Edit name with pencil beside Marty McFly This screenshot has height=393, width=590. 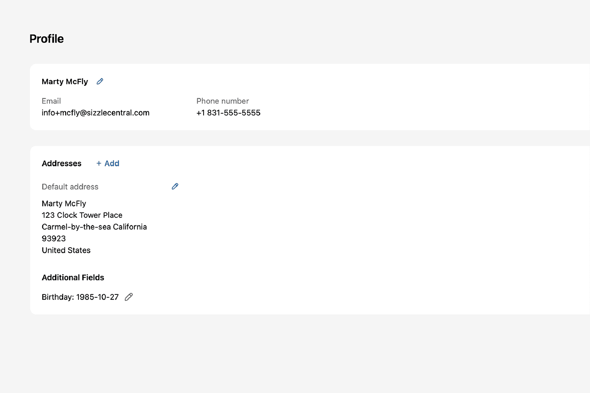click(100, 81)
